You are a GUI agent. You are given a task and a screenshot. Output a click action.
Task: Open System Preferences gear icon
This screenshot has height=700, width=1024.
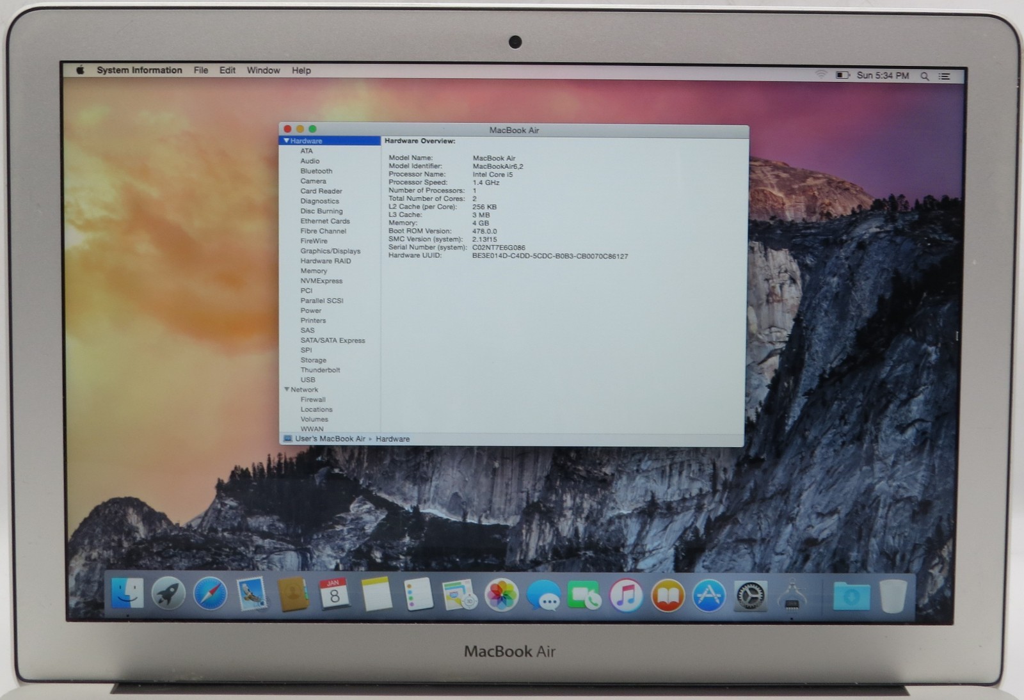click(750, 596)
